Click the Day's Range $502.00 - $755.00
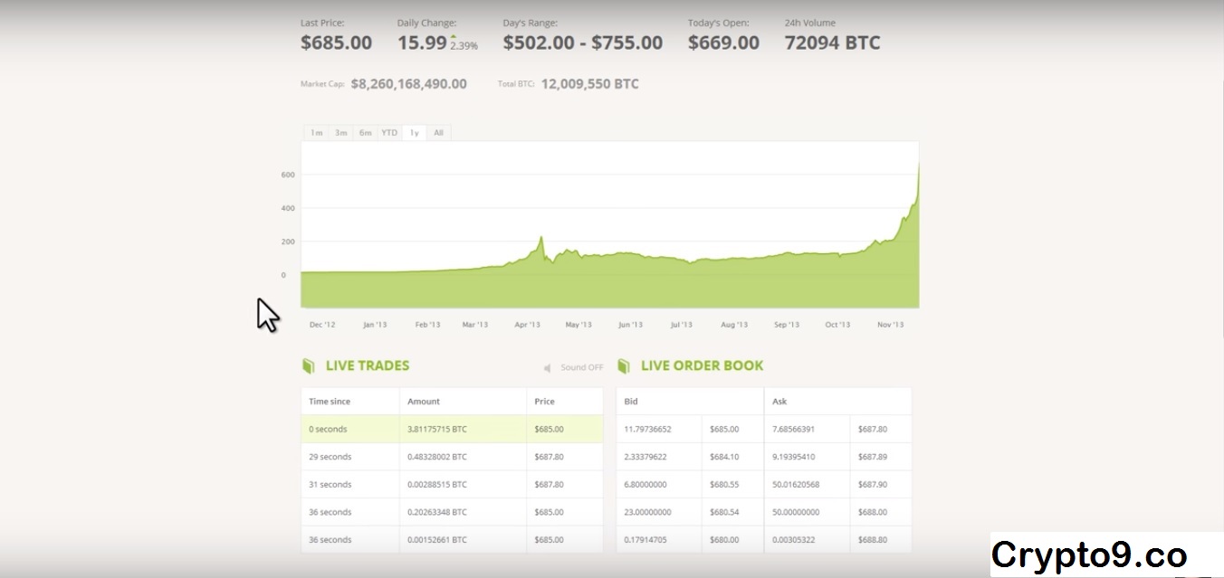Viewport: 1224px width, 578px height. pyautogui.click(x=583, y=43)
